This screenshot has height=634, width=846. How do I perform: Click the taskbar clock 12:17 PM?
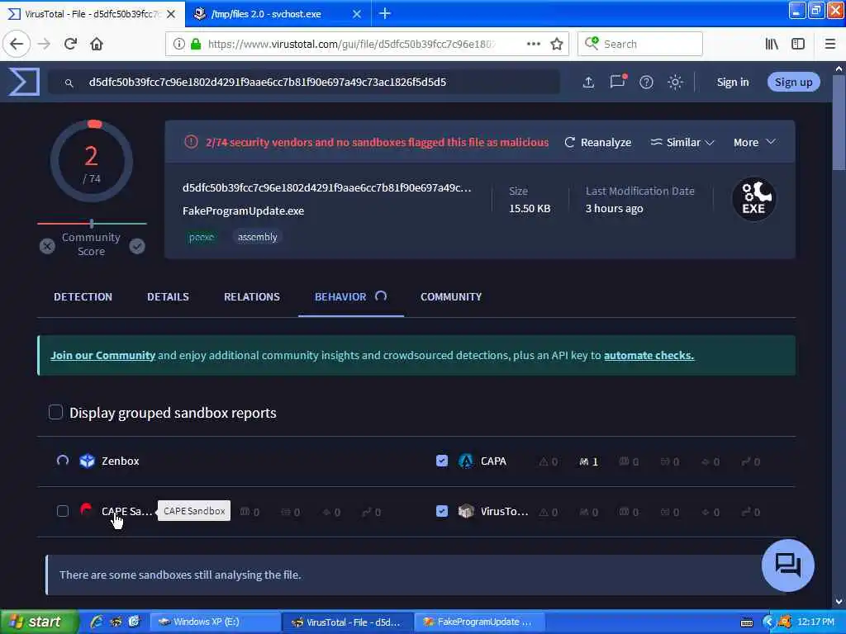[x=815, y=622]
